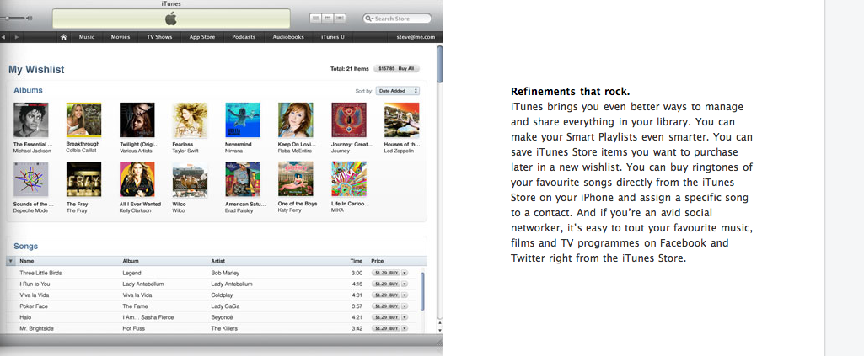This screenshot has width=864, height=356.
Task: Click the main window vertical scrollbar thumb
Action: click(x=440, y=64)
